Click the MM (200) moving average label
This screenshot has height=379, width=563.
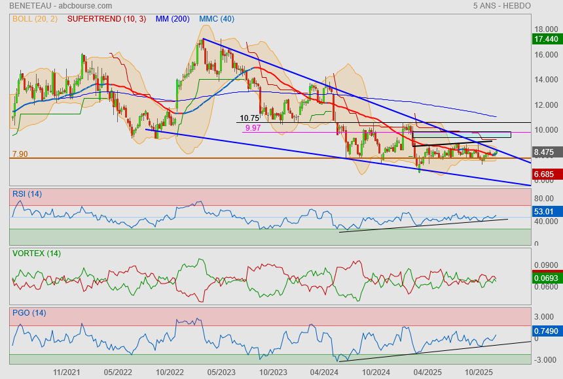click(173, 19)
